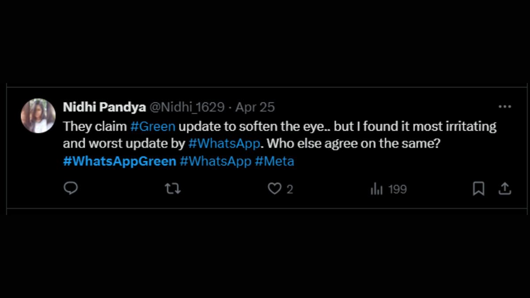
Task: Click the #Green hashtag
Action: point(153,126)
